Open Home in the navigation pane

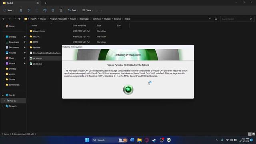[10, 26]
